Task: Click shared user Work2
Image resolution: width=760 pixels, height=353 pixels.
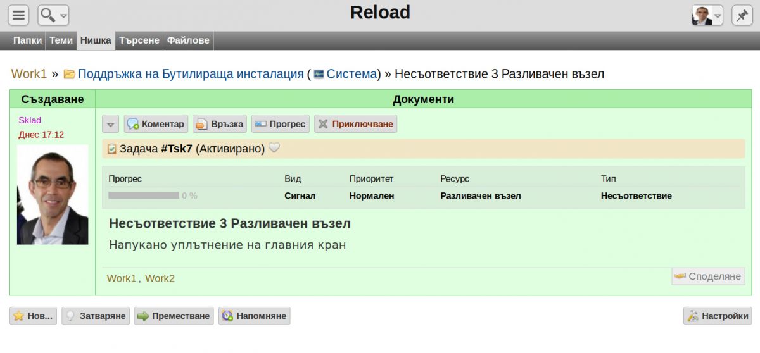Action: [x=160, y=278]
